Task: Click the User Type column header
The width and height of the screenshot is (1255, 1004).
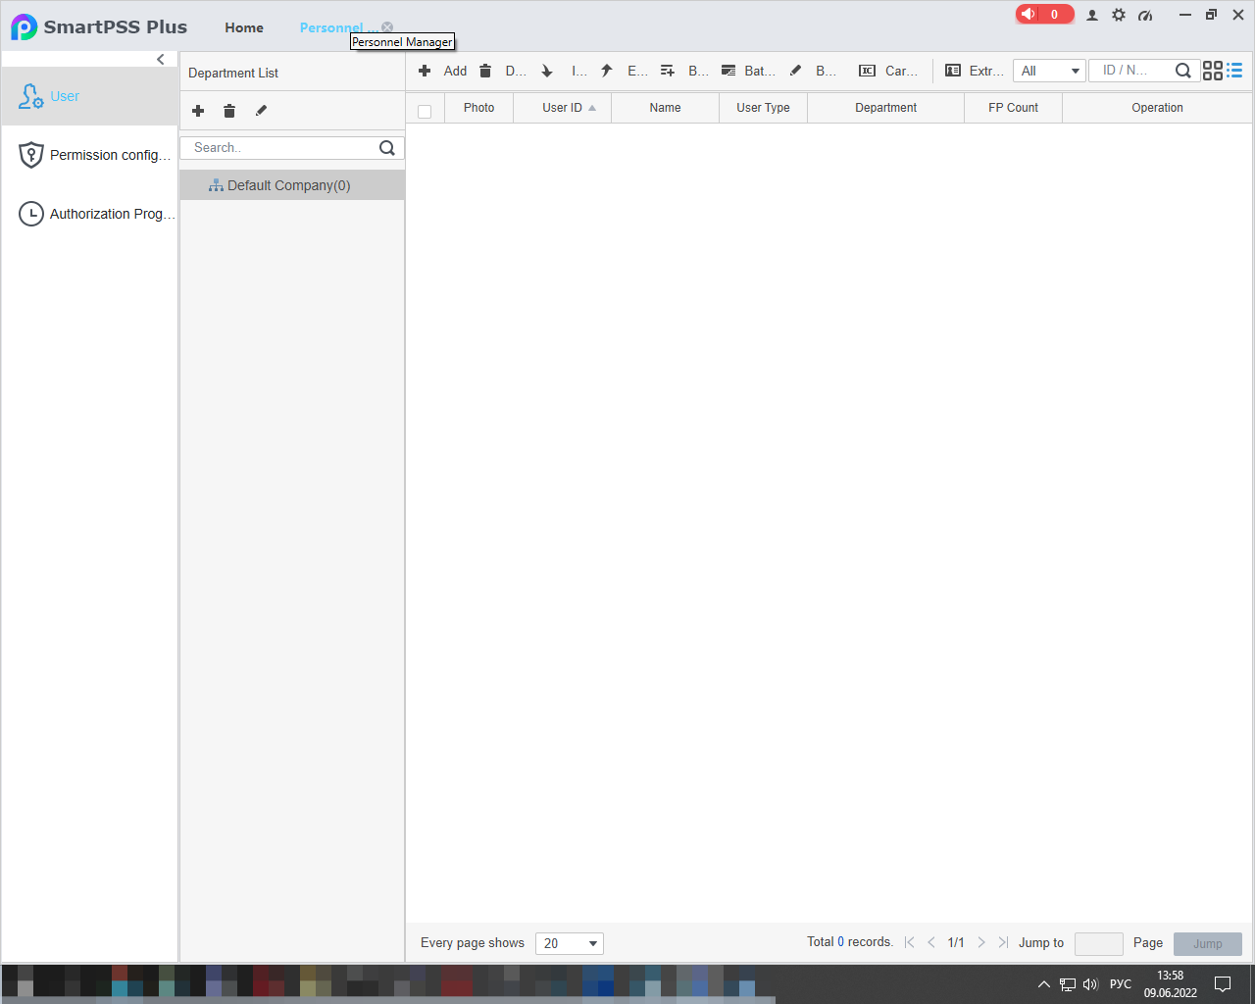Action: pyautogui.click(x=763, y=108)
